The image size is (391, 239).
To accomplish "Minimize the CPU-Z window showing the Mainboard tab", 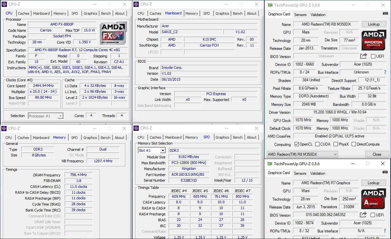I will 226,4.
